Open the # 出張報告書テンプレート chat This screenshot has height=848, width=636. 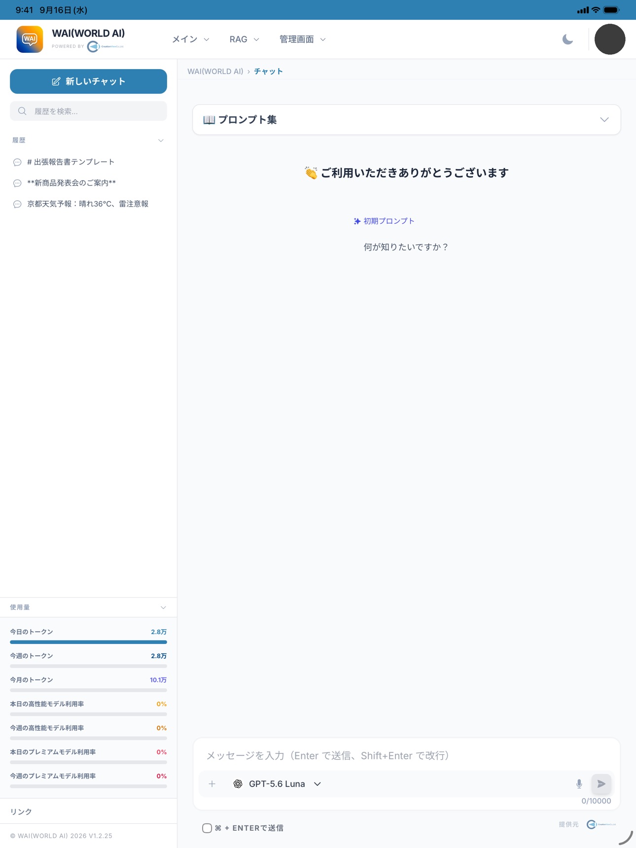[x=88, y=162]
